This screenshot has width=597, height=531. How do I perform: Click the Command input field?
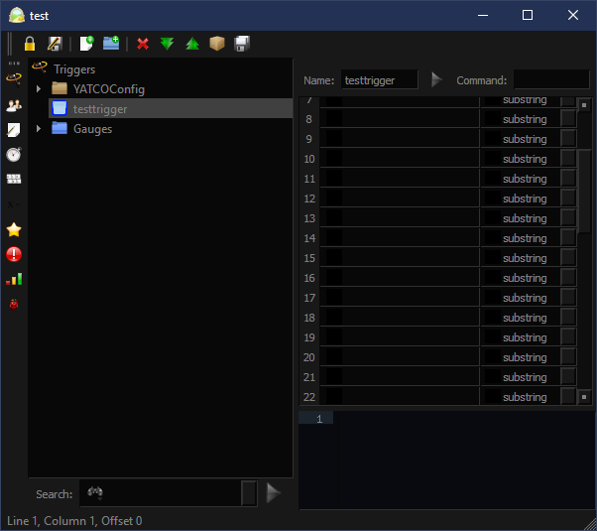pyautogui.click(x=551, y=80)
